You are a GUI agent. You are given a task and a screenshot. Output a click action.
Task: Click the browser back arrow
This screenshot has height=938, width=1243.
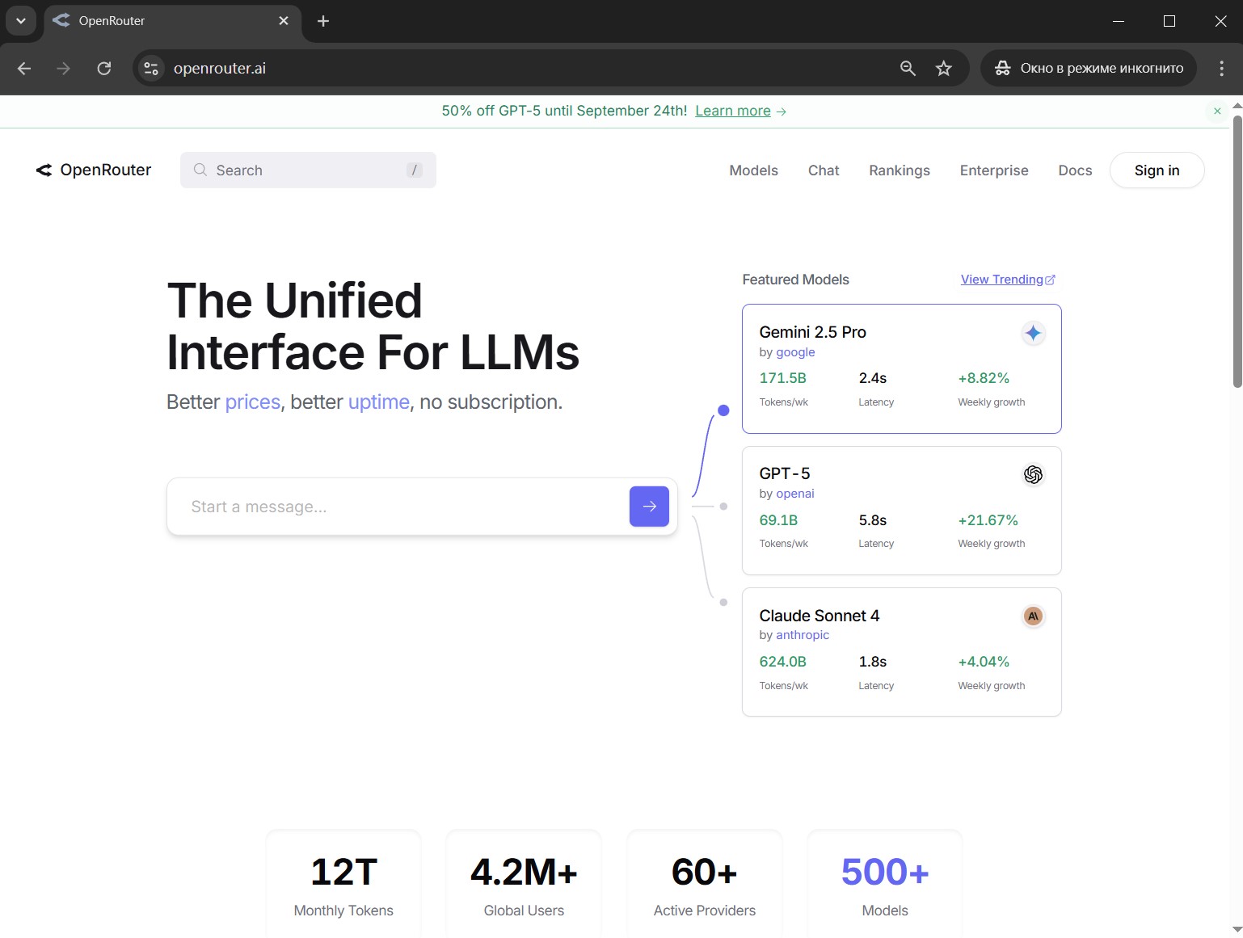pos(24,69)
